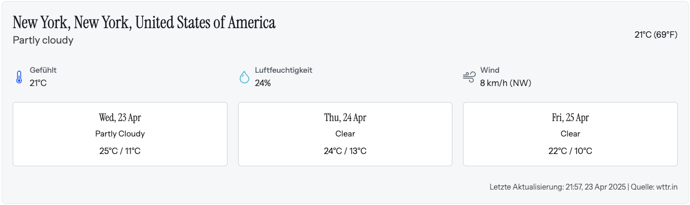Click the Partly cloudy current condition text
The height and width of the screenshot is (205, 690).
coord(43,40)
